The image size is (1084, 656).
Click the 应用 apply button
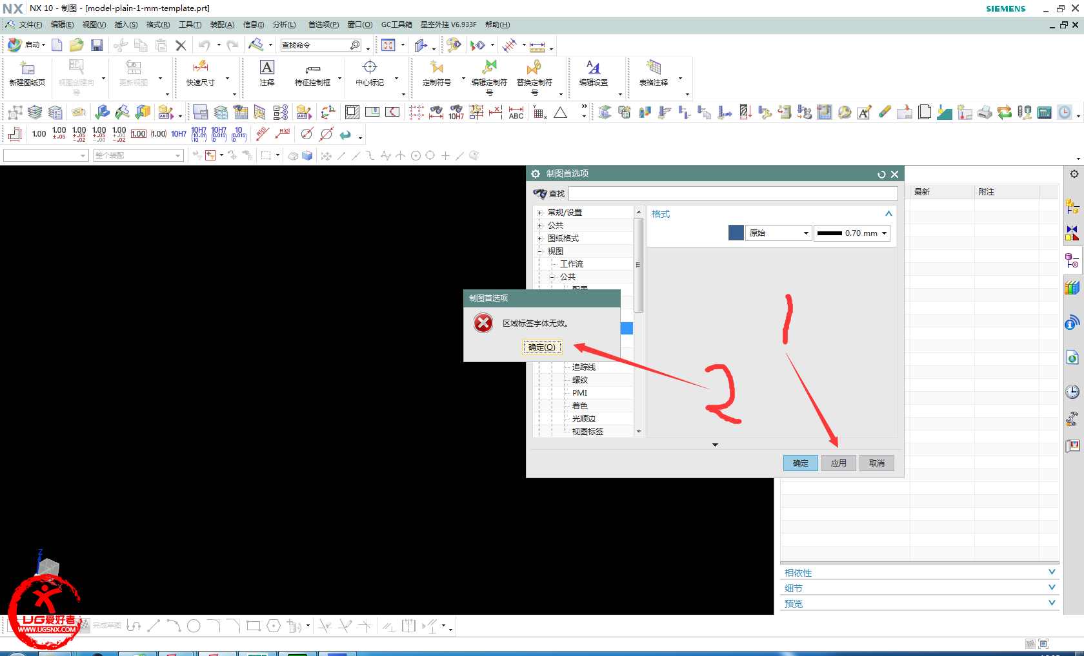click(x=839, y=463)
